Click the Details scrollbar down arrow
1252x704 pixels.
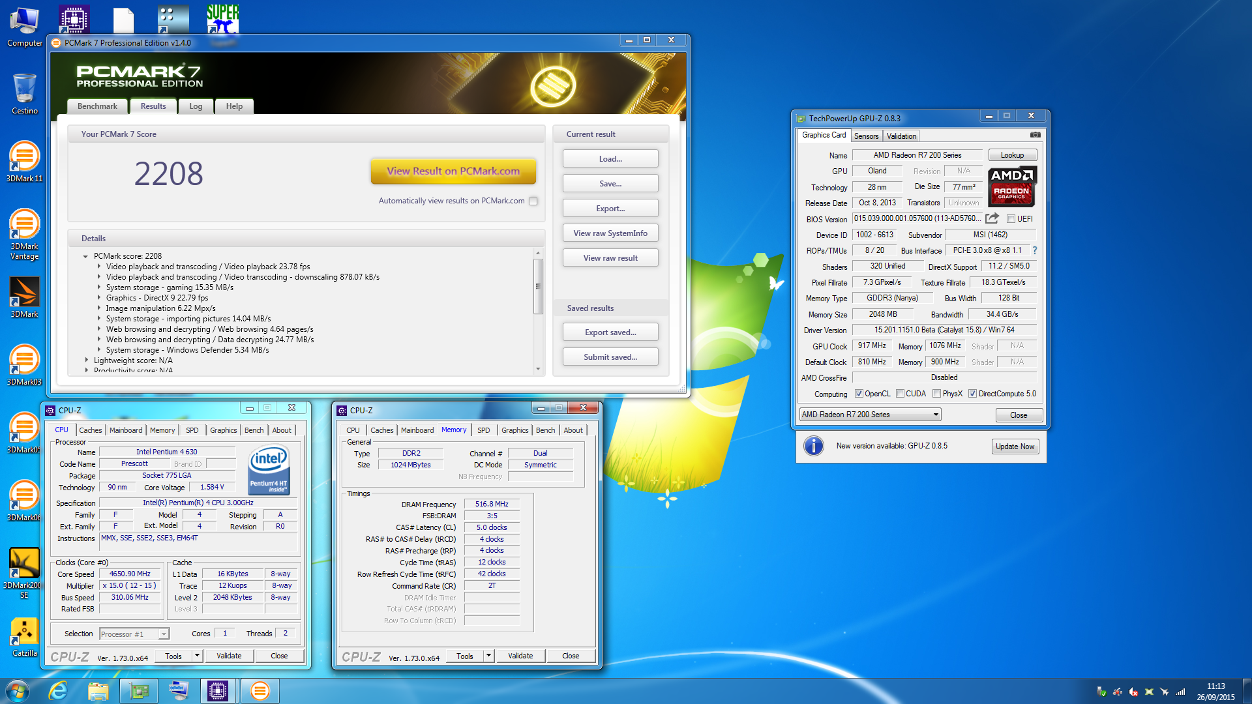click(538, 369)
